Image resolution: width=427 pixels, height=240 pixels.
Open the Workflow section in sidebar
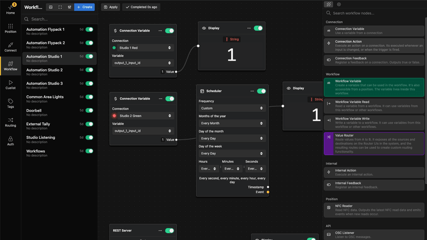pyautogui.click(x=10, y=66)
